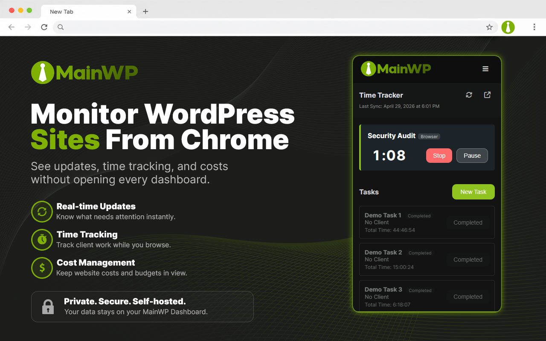Click the macOS green fullscreen window button
Image resolution: width=546 pixels, height=341 pixels.
[x=29, y=10]
